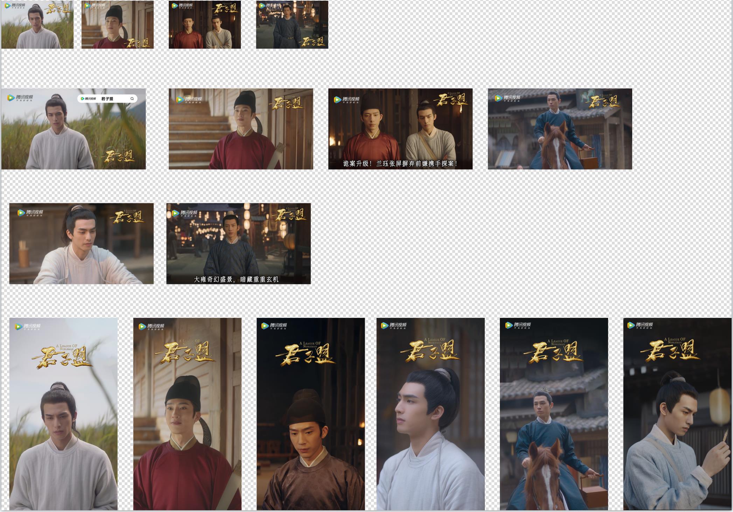Select the small thumbnail of red-robed man by stairs
Screen dimensions: 733x512
[x=118, y=24]
